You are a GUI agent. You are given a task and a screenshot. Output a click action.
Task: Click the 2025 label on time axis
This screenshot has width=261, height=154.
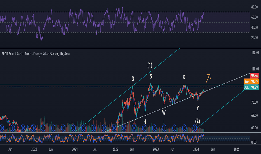(236, 149)
